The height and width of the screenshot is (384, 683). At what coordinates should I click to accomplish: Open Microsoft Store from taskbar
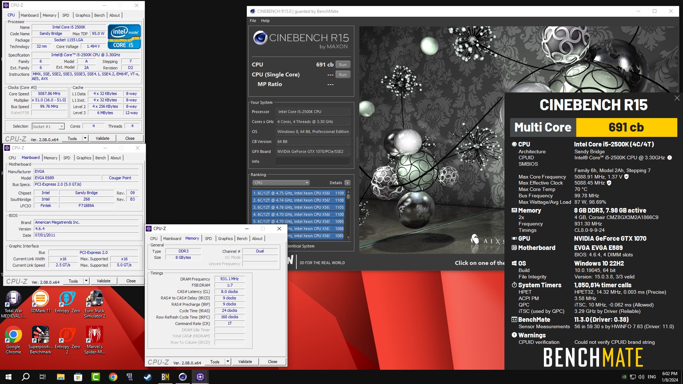pyautogui.click(x=78, y=377)
